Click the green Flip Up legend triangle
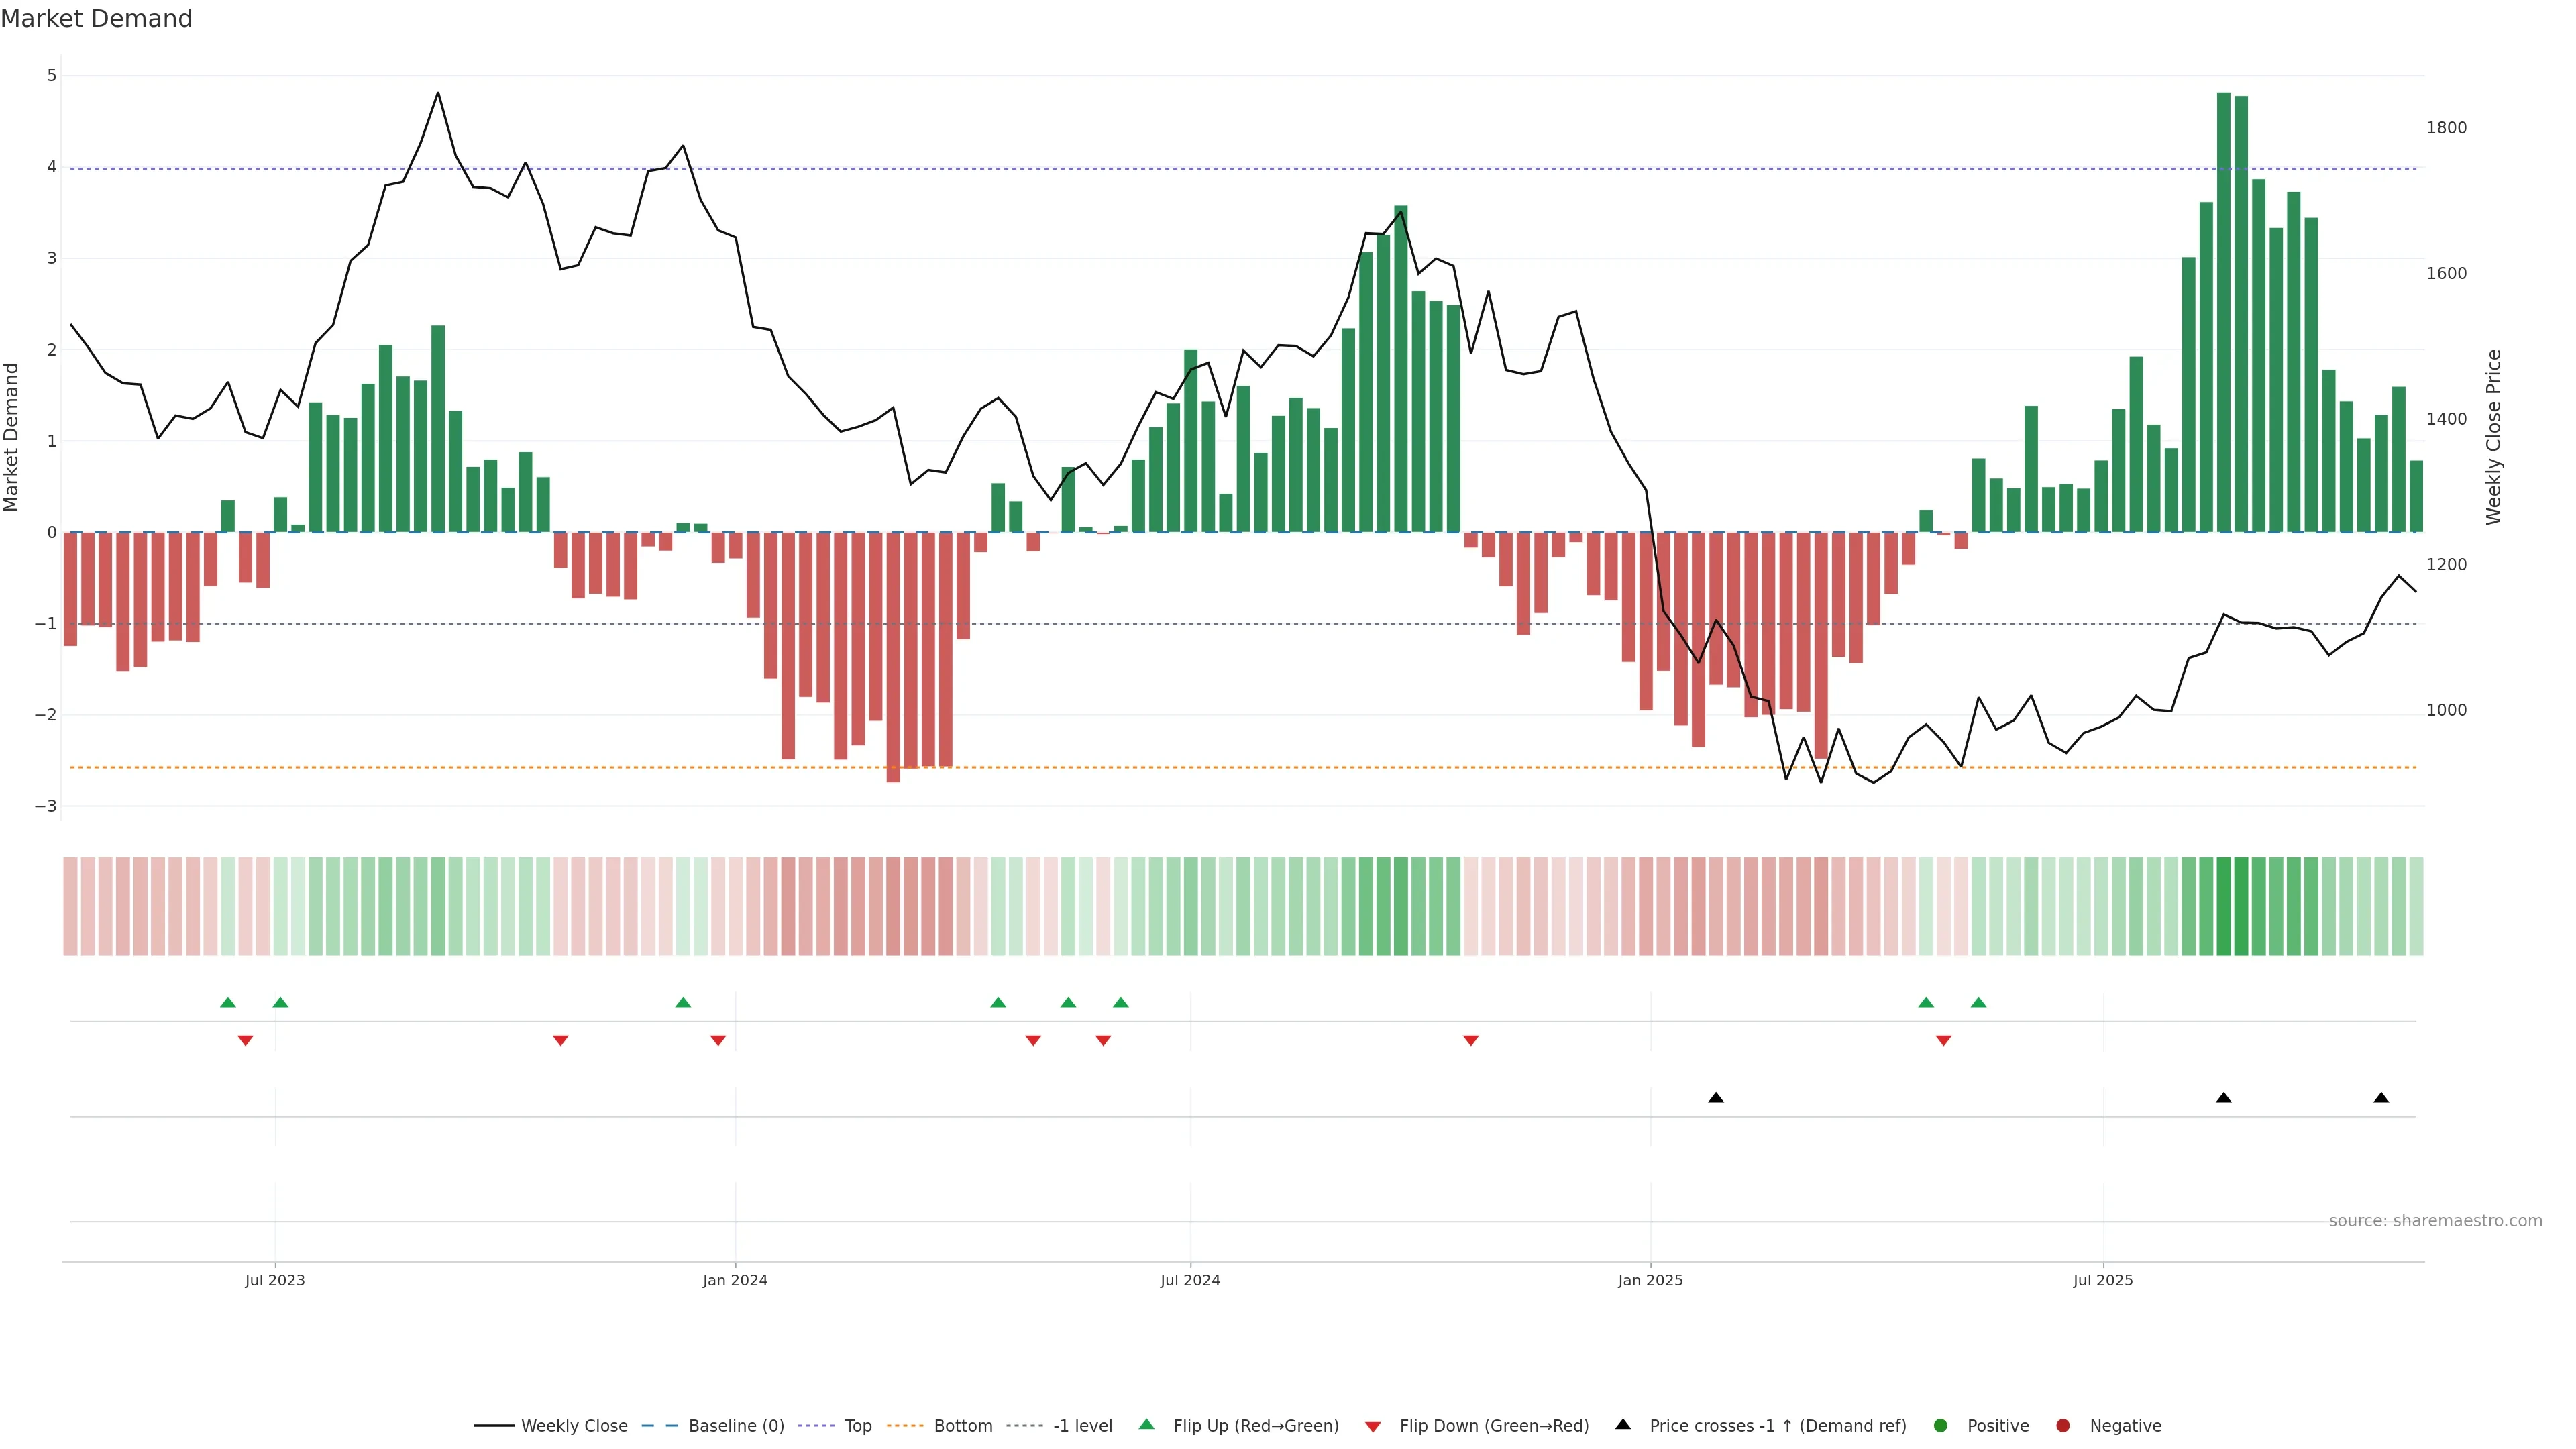The image size is (2576, 1449). (1147, 1425)
